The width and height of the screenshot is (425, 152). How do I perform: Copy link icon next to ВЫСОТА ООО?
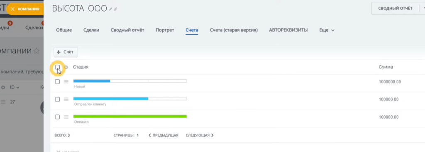(115, 9)
